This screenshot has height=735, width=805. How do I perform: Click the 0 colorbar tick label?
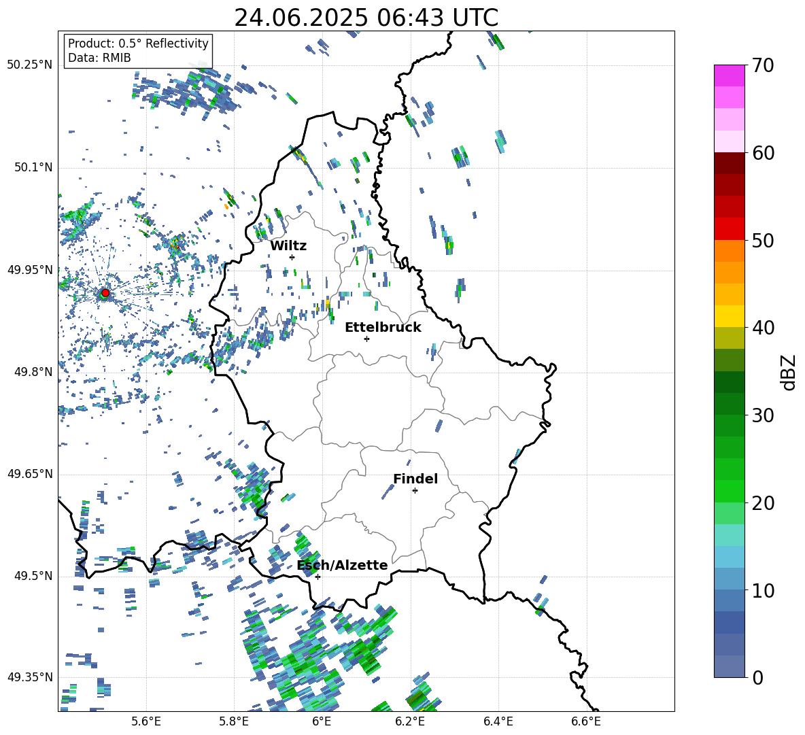tap(758, 678)
